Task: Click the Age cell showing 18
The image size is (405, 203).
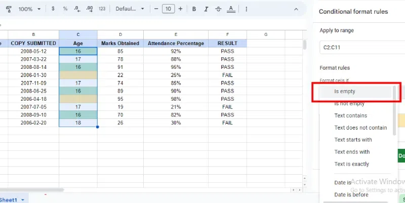Action: [x=78, y=123]
